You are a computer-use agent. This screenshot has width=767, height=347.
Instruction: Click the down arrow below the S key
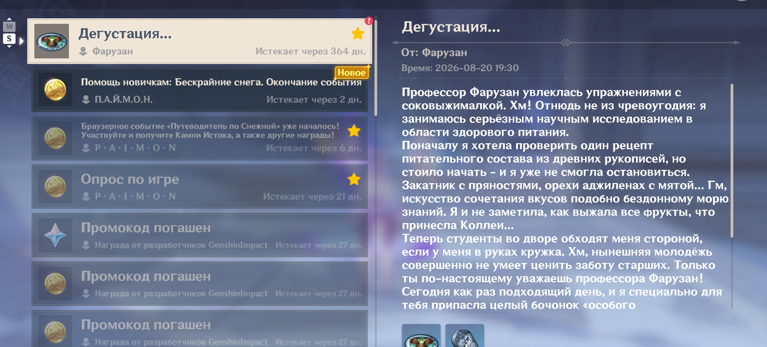click(9, 46)
